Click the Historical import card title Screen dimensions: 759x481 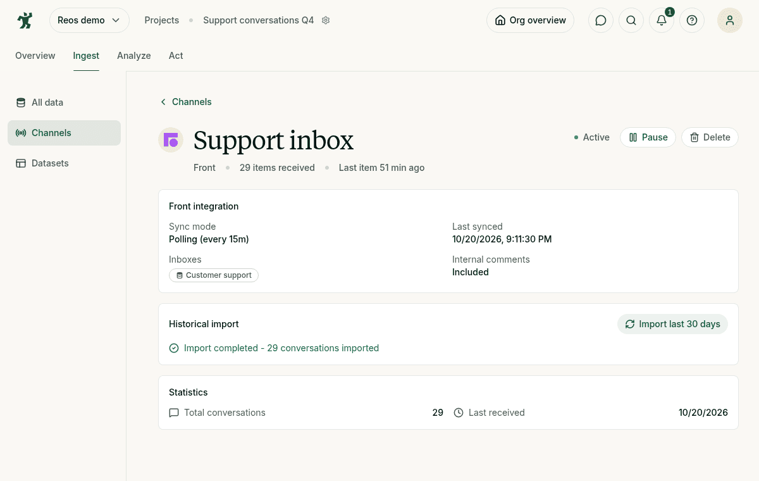click(x=204, y=324)
